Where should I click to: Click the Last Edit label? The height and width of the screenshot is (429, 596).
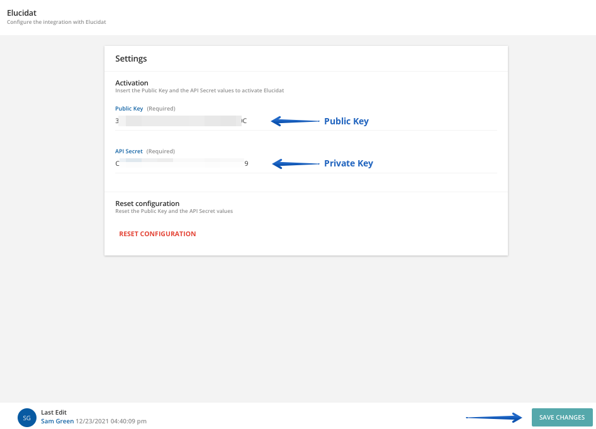point(53,412)
